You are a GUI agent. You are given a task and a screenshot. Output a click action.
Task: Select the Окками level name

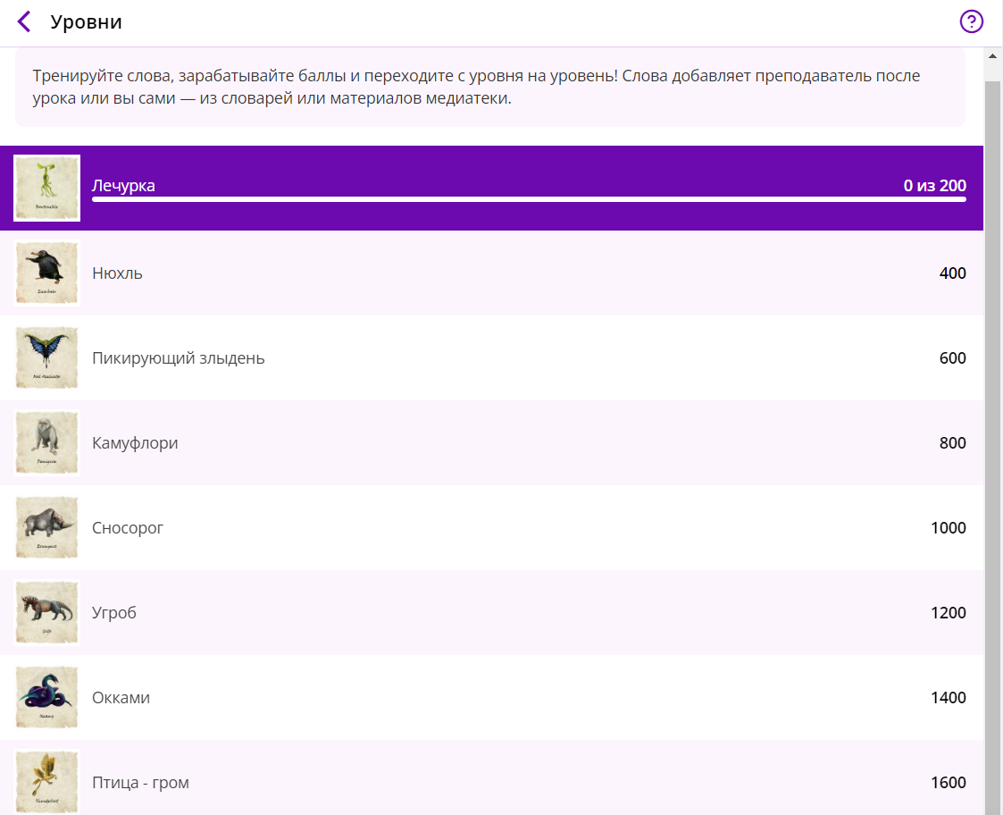[121, 698]
